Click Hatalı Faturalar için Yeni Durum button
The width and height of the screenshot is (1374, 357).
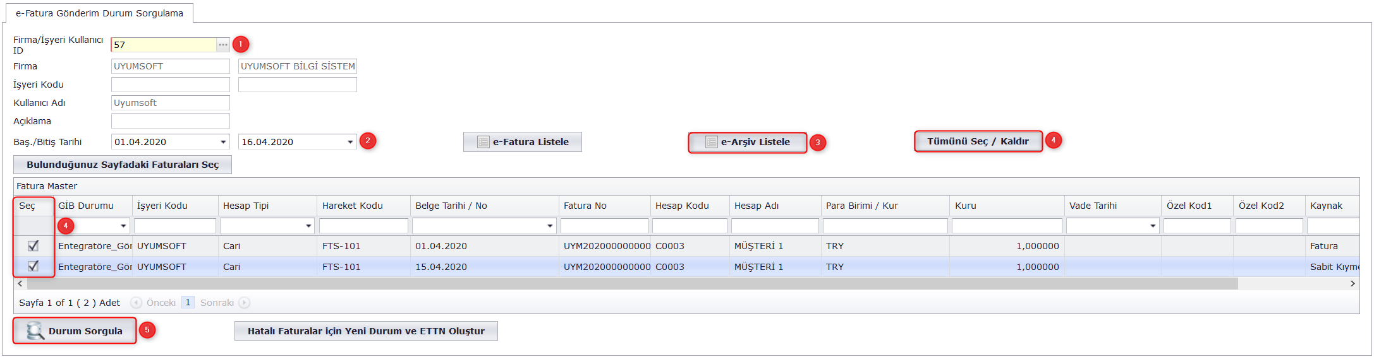pos(366,331)
